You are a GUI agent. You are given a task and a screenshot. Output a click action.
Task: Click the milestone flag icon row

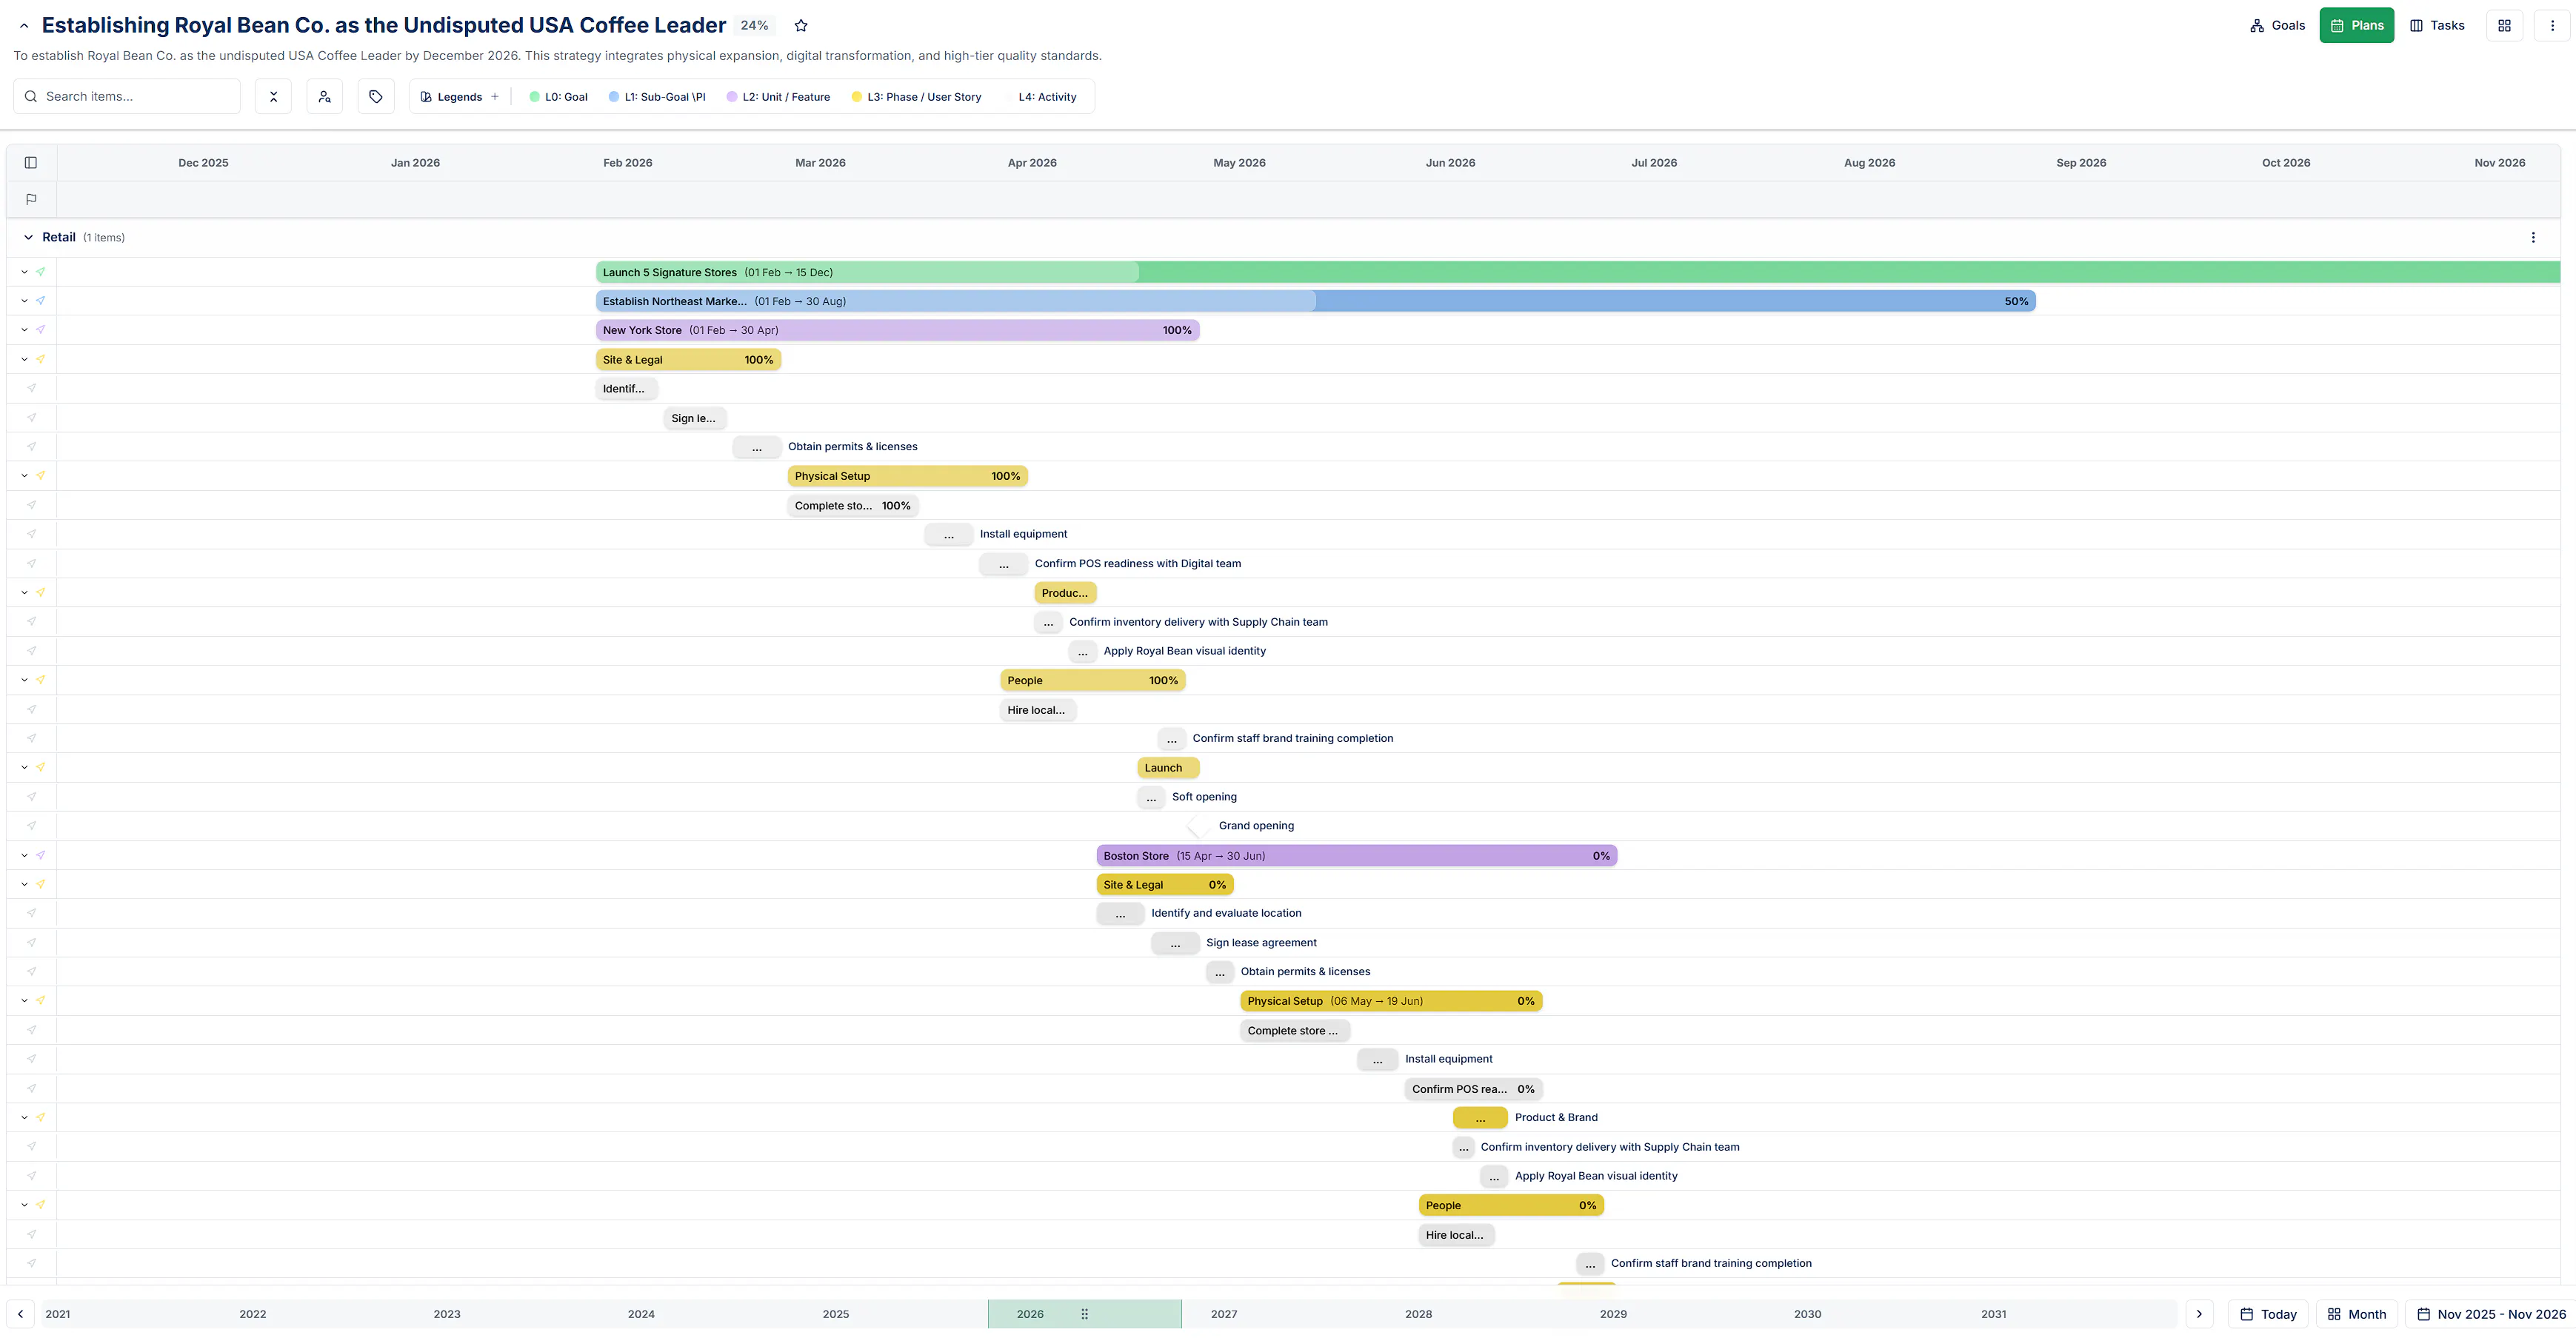point(31,199)
